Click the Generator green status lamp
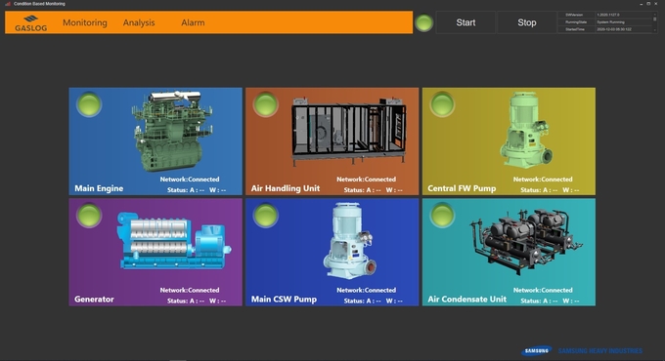 point(89,215)
